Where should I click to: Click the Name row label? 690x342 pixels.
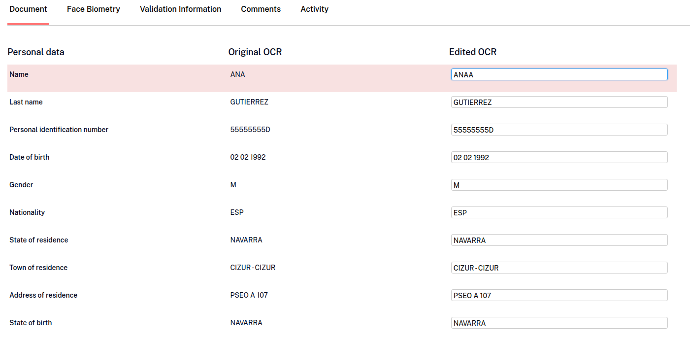(x=19, y=74)
